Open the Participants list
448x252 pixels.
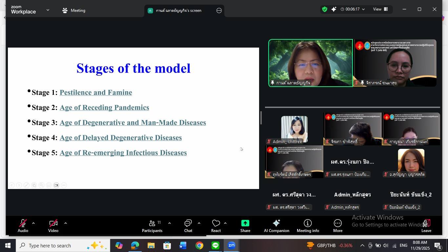152,226
